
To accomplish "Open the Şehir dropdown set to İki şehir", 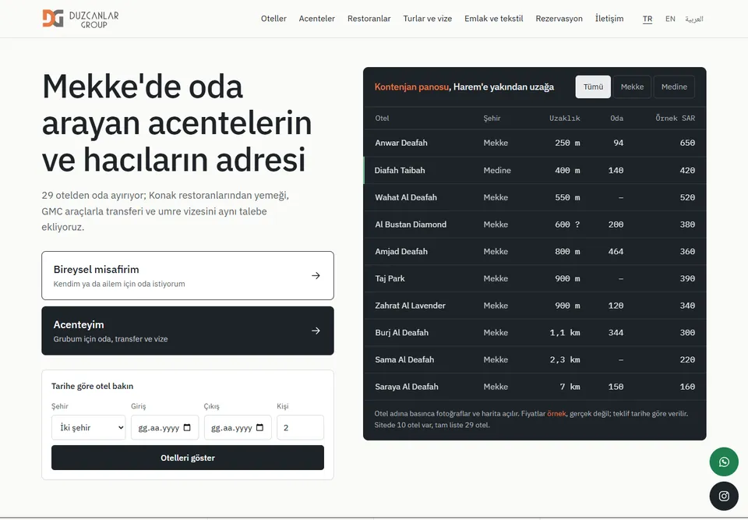I will coord(88,427).
